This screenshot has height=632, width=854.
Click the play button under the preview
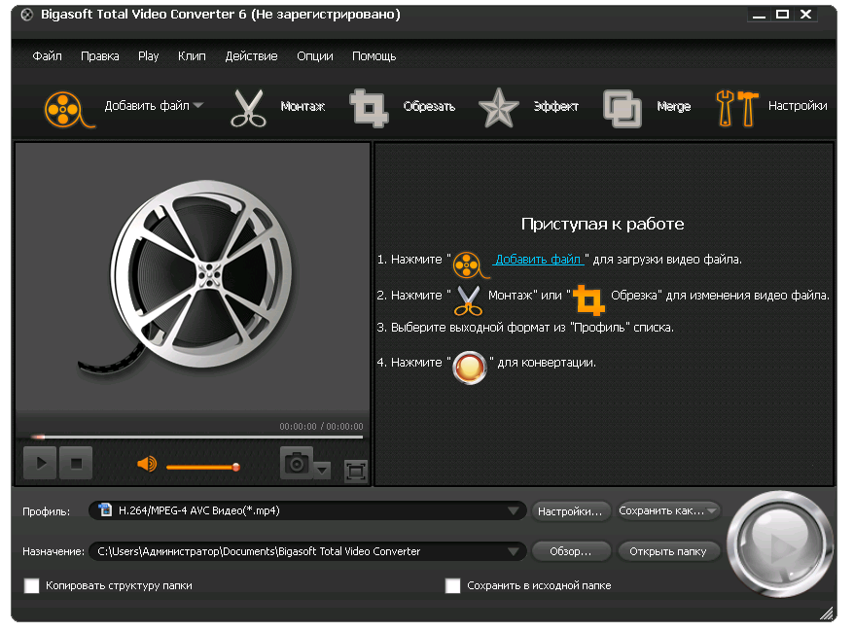pyautogui.click(x=40, y=463)
